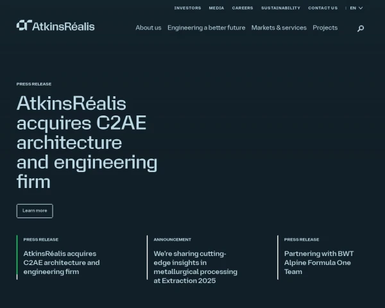Open the search magnifier icon
Screen dimensions: 385x308
361,28
